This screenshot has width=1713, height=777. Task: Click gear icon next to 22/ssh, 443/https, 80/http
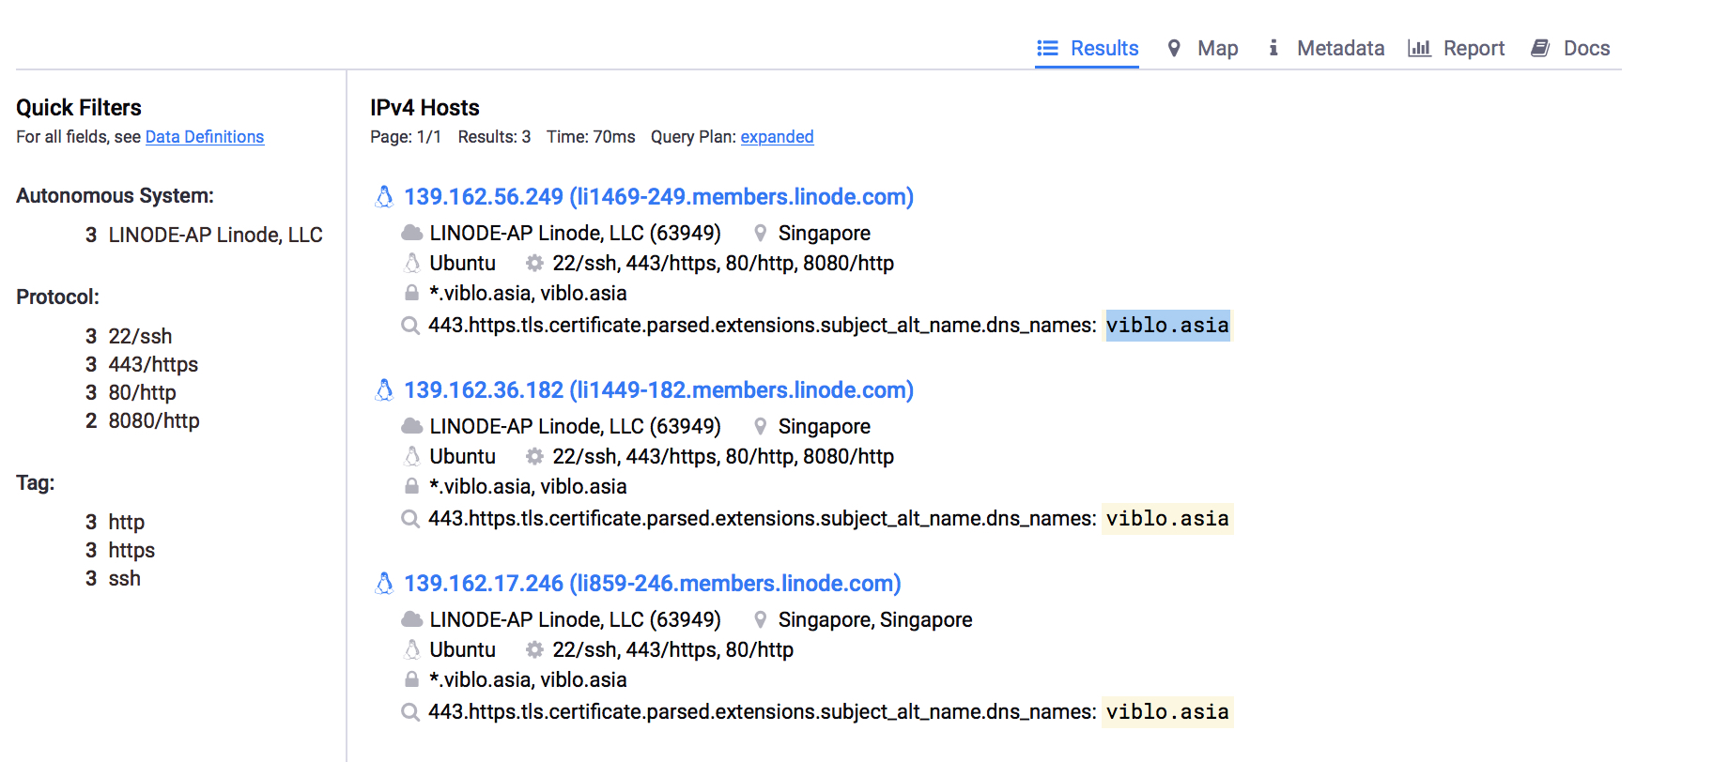[534, 649]
